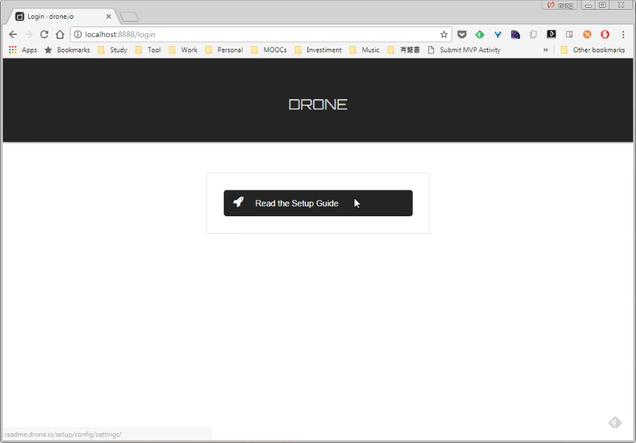This screenshot has width=636, height=443.
Task: Go back with the browser back arrow
Action: coord(13,34)
